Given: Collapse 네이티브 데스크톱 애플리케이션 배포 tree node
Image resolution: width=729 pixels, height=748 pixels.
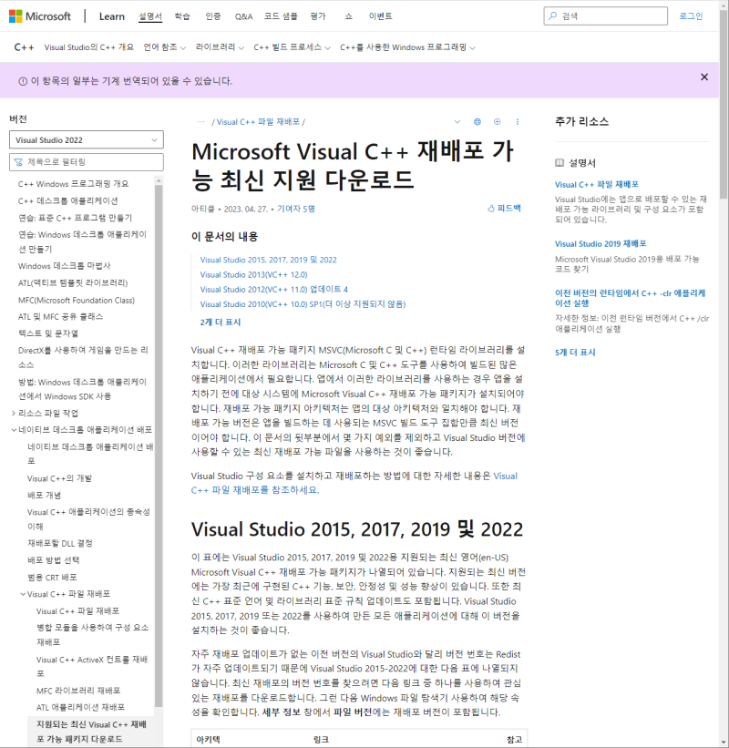Looking at the screenshot, I should [14, 430].
